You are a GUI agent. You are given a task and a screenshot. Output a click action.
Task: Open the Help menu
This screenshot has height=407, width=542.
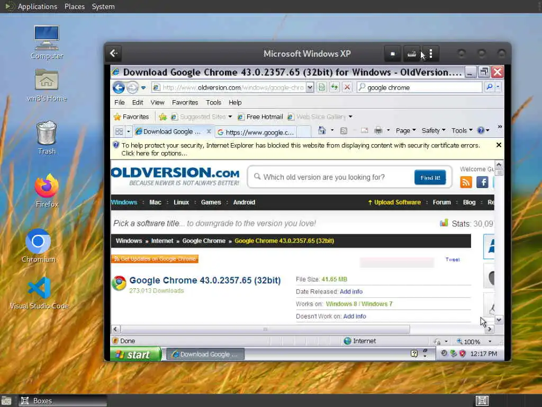coord(235,102)
